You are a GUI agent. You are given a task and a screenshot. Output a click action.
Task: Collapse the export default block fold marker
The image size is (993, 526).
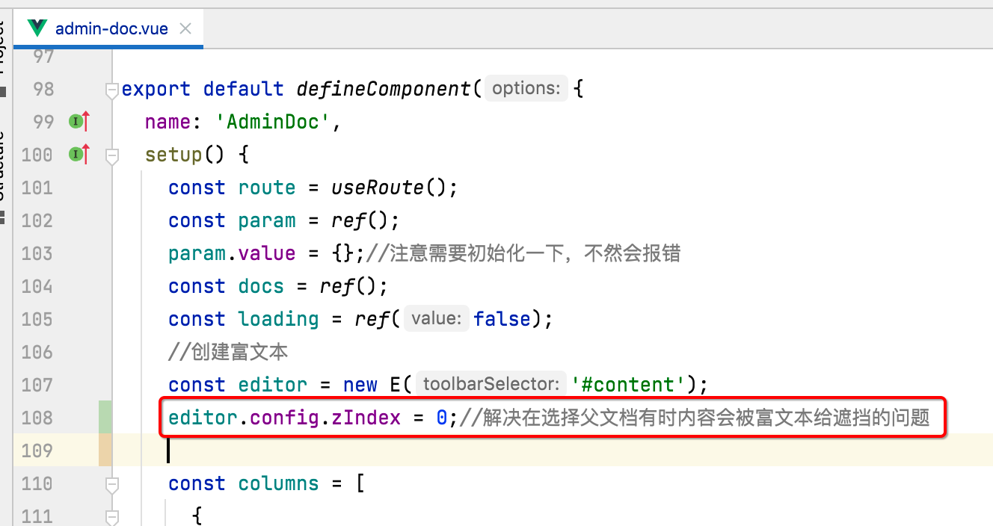point(111,89)
